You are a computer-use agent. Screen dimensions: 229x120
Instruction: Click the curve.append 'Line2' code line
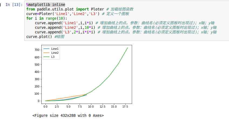[126, 27]
